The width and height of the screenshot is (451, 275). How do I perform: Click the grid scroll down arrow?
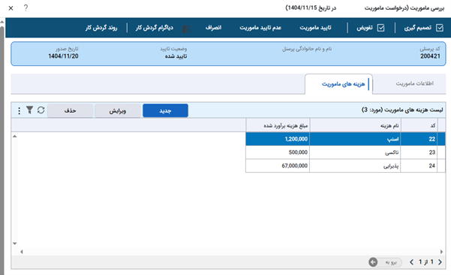pyautogui.click(x=15, y=243)
